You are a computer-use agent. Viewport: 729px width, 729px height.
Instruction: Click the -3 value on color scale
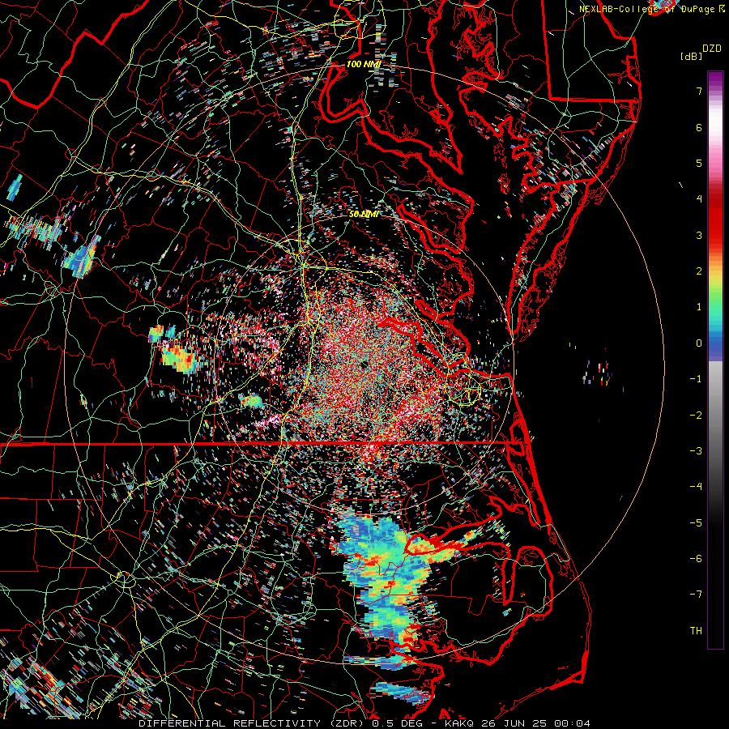click(696, 451)
